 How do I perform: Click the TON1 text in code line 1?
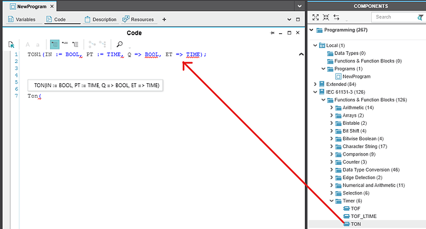tap(34, 54)
